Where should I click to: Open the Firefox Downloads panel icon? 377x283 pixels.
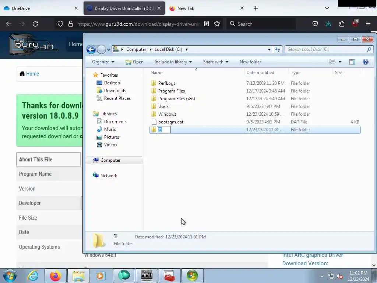click(x=328, y=24)
